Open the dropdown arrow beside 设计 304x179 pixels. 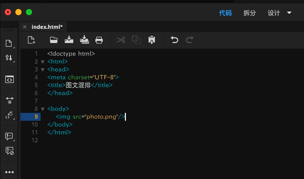pyautogui.click(x=289, y=13)
